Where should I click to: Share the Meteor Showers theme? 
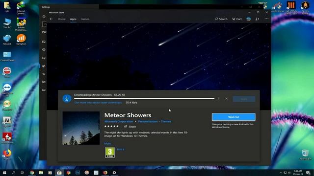click(130, 127)
